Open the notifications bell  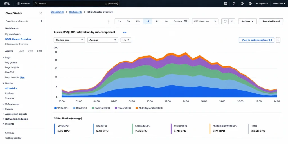(x=234, y=3)
